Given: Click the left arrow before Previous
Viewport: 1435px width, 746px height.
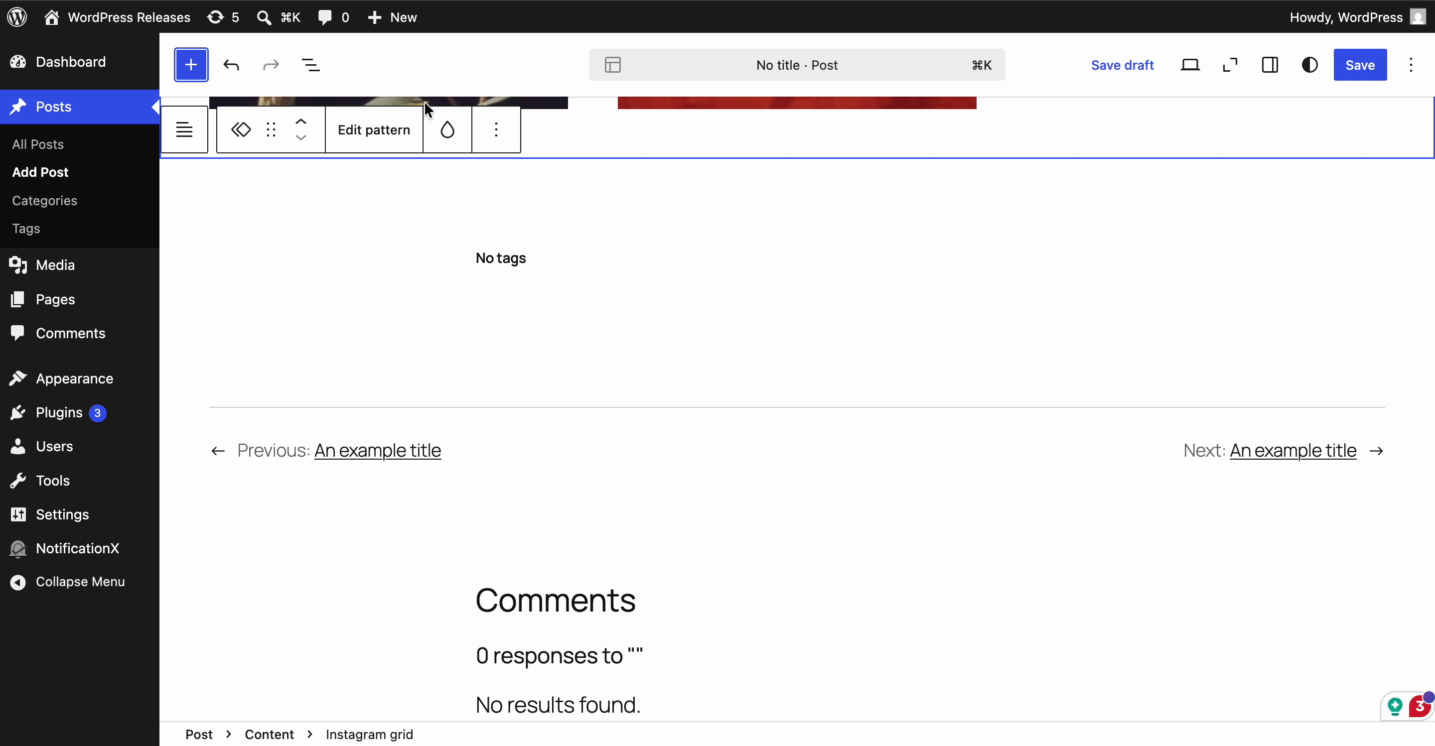Looking at the screenshot, I should pos(218,451).
